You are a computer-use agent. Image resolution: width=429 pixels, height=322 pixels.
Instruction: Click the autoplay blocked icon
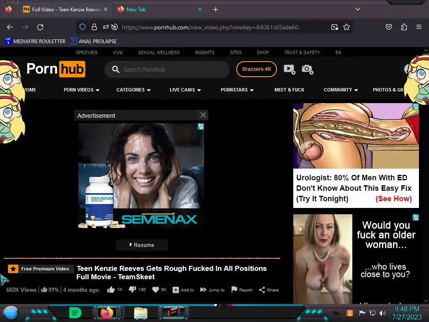115,27
